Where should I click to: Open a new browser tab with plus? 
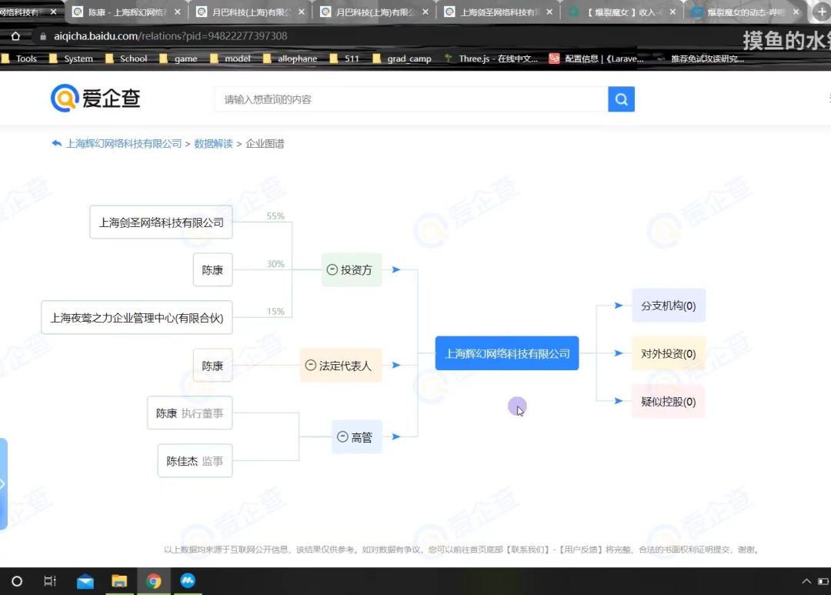coord(822,12)
